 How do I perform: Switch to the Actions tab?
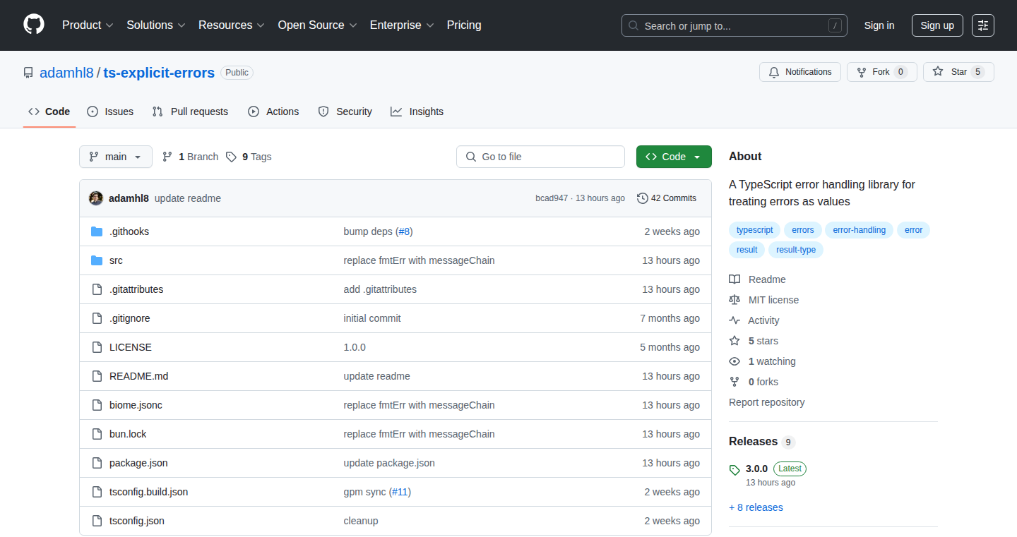tap(273, 111)
